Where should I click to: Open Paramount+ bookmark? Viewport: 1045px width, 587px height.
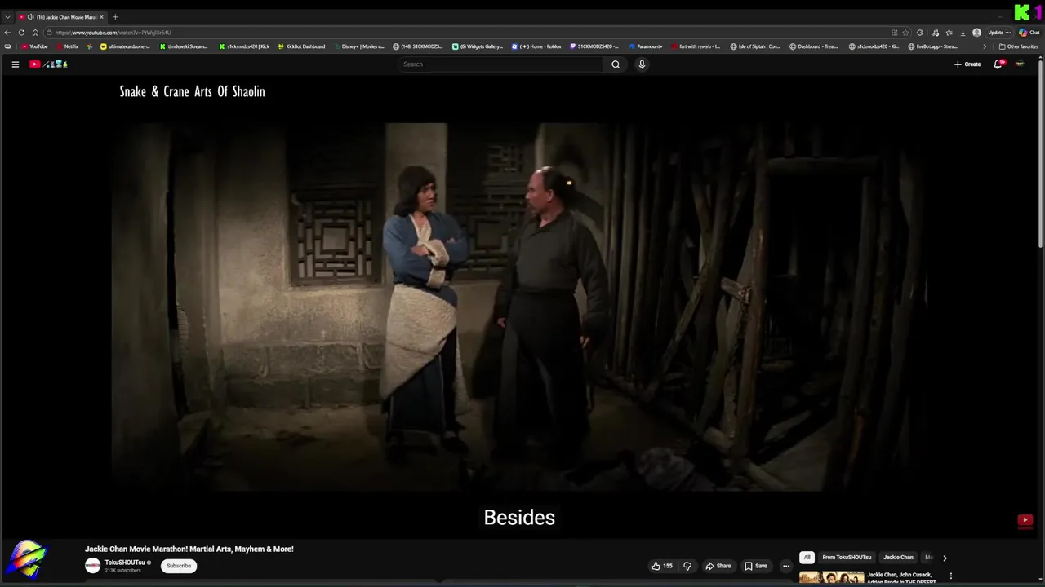646,46
